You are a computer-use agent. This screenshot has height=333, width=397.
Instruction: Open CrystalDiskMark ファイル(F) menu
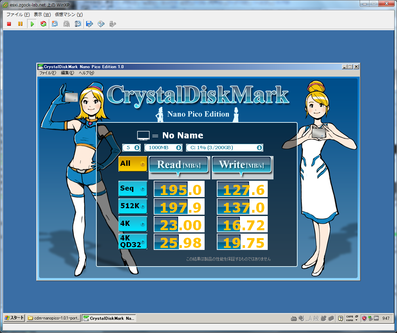[x=48, y=73]
